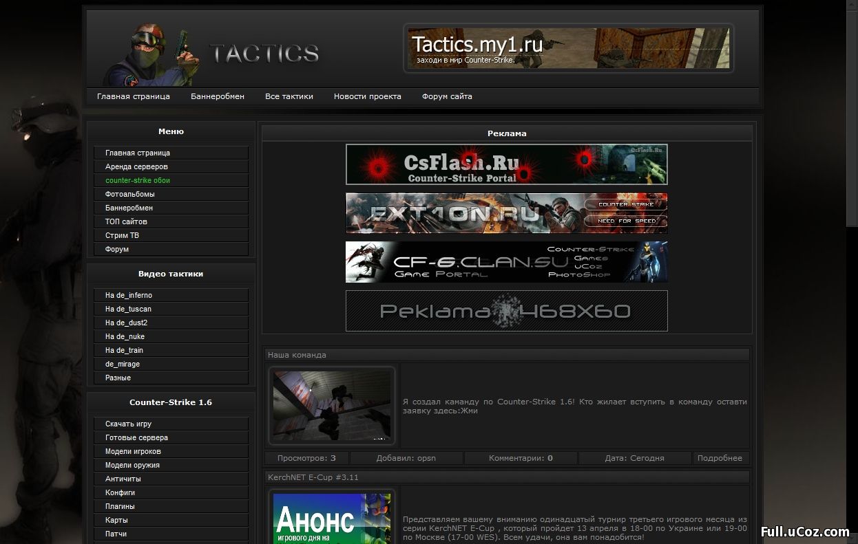
Task: Open video tactics На de_tuscan
Action: pyautogui.click(x=171, y=309)
